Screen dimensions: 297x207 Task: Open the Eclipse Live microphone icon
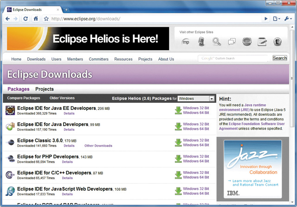(201, 41)
